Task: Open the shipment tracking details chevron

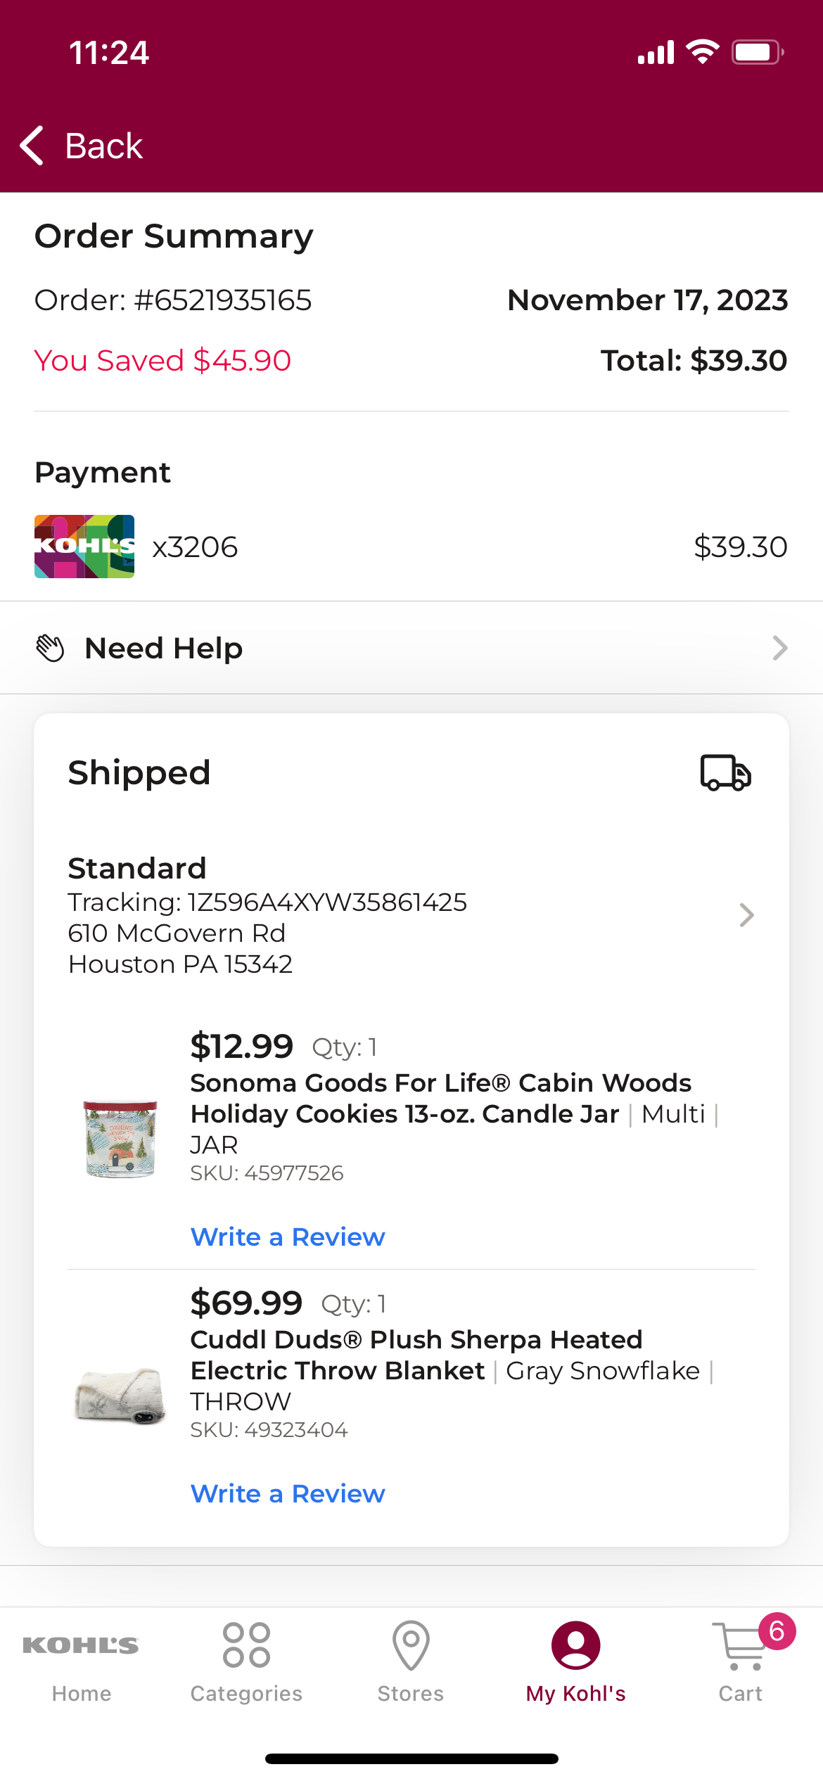Action: (x=746, y=915)
